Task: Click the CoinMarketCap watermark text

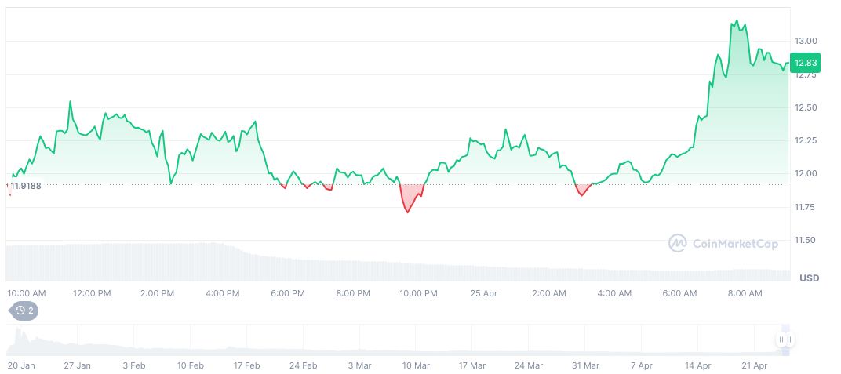Action: 735,244
